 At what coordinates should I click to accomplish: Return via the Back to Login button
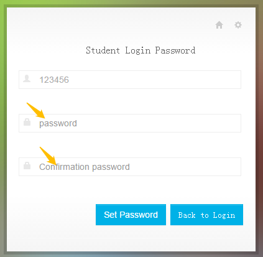point(206,215)
